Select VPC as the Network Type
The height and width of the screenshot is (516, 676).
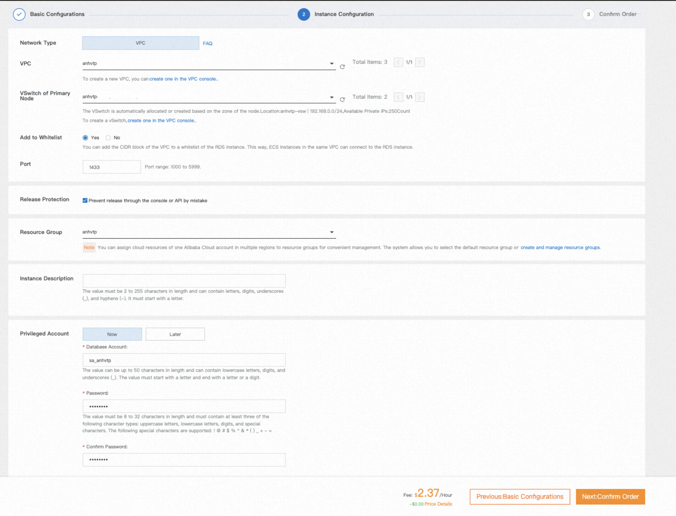pos(141,43)
